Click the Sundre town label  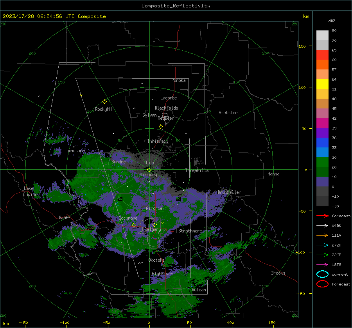(x=119, y=161)
